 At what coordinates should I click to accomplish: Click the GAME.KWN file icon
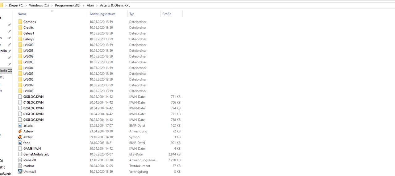(x=20, y=148)
